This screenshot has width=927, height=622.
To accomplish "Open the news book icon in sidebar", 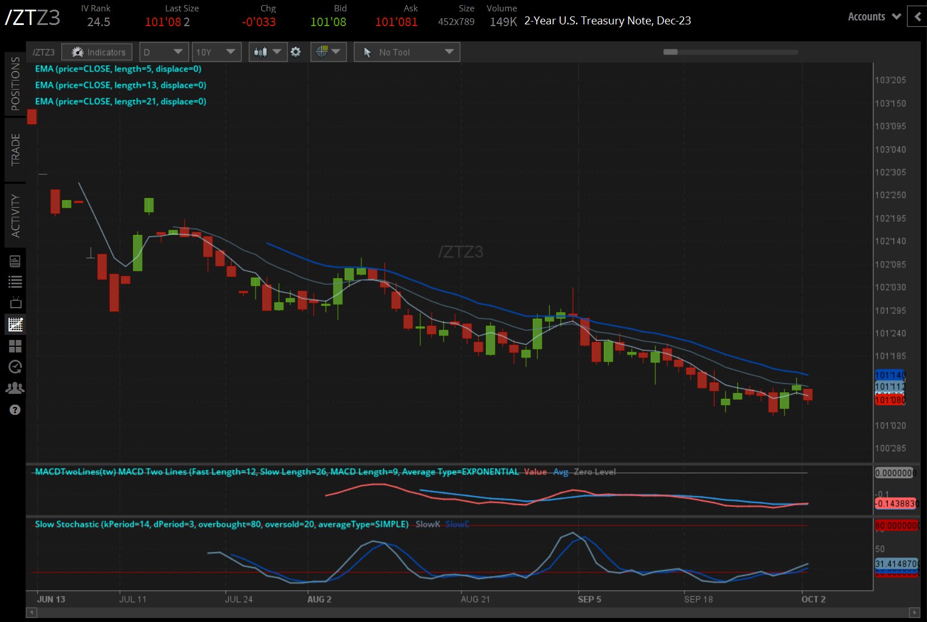I will pyautogui.click(x=15, y=261).
